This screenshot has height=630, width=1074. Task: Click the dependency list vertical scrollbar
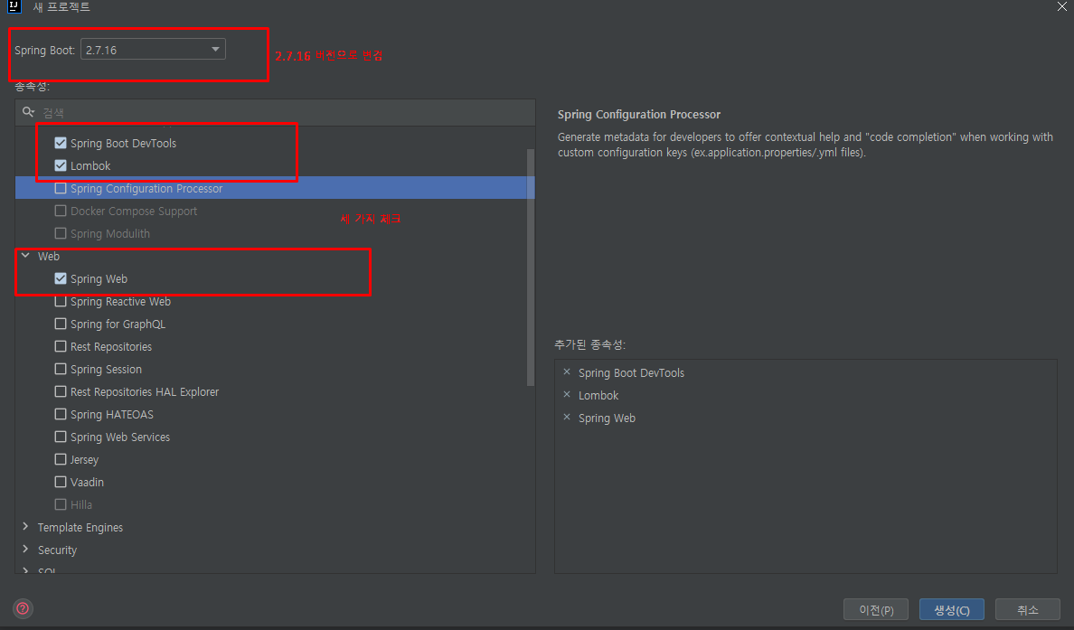[530, 267]
